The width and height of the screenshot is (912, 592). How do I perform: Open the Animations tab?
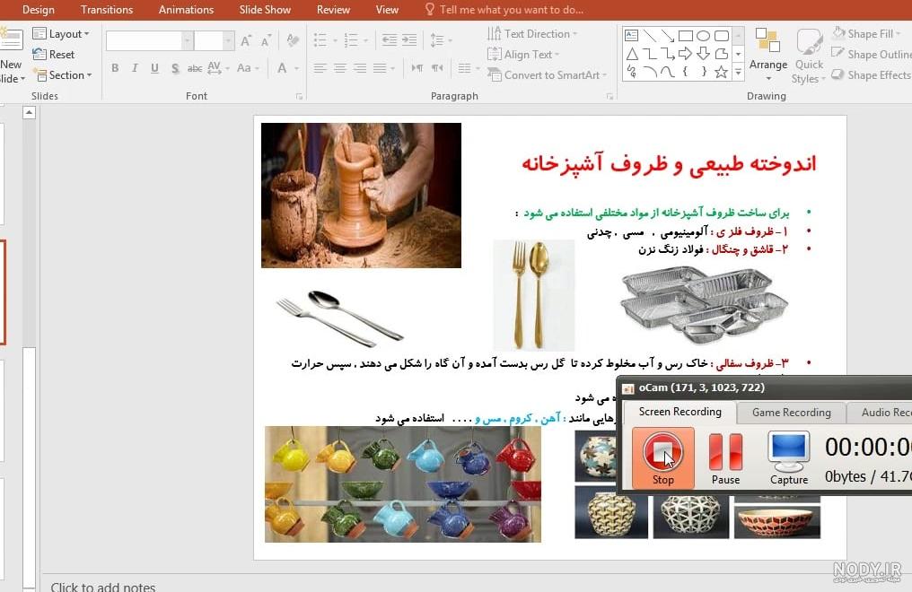pyautogui.click(x=186, y=10)
